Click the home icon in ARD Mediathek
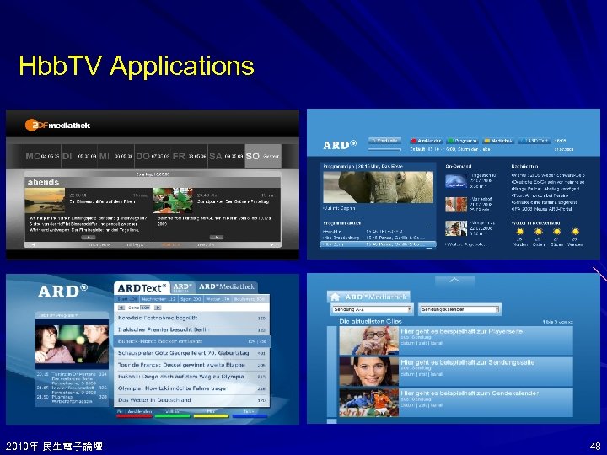This screenshot has height=455, width=607. coord(335,297)
